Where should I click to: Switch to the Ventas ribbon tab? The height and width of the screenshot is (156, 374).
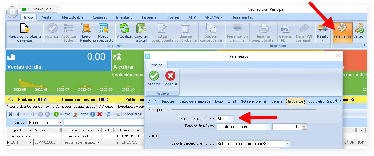coord(47,17)
